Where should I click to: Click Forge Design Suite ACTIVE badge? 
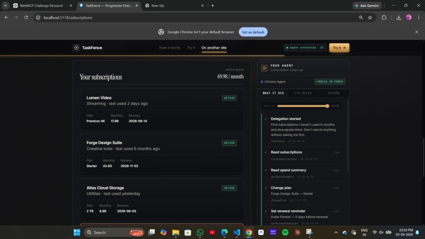point(229,143)
